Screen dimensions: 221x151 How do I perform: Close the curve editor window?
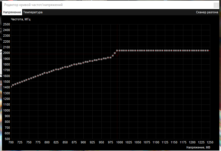[216, 5]
